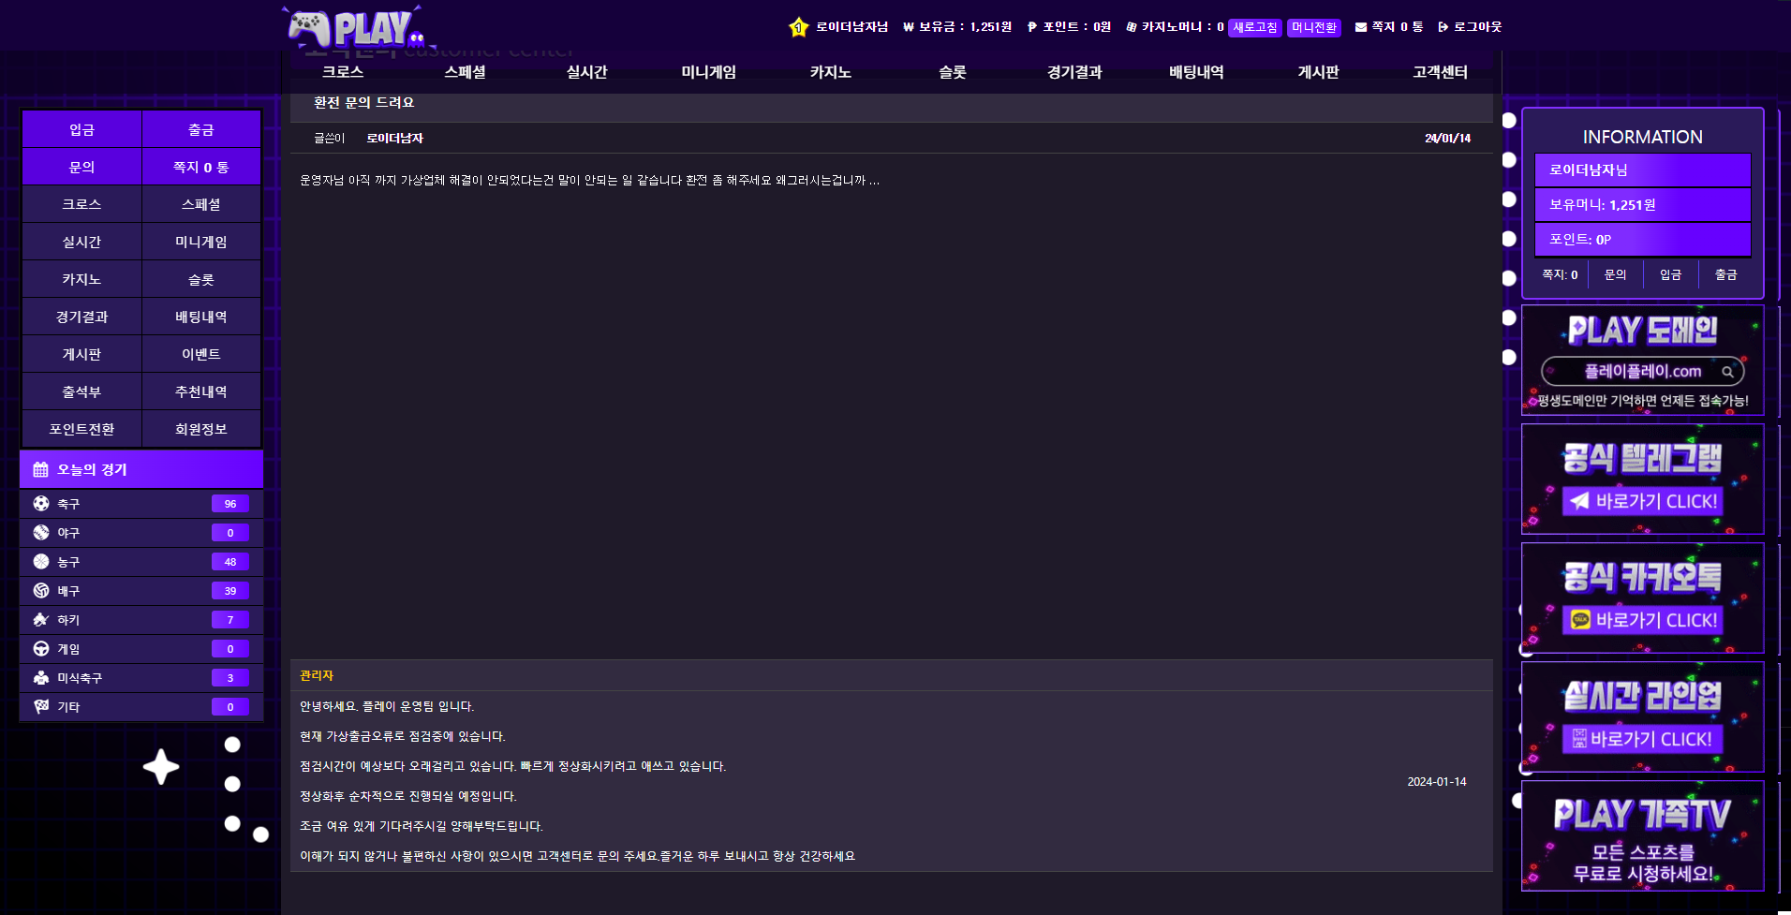This screenshot has width=1791, height=915.
Task: Click the magnifier icon in PLAY 도메인 banner
Action: (1727, 372)
